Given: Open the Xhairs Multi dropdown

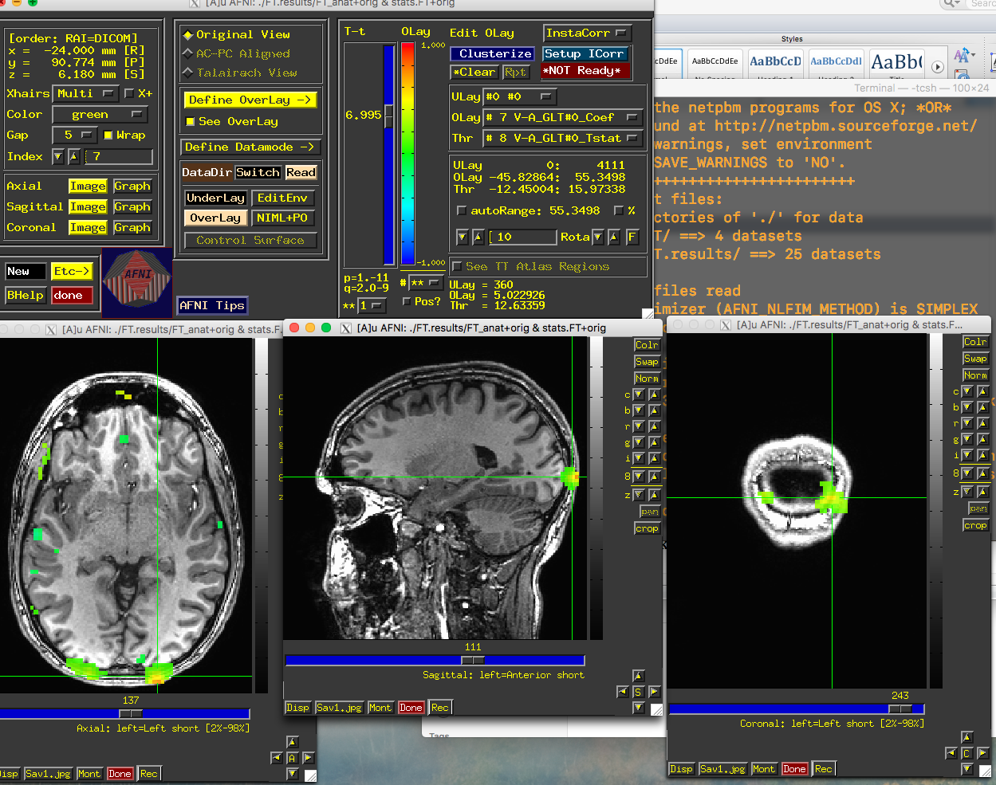Looking at the screenshot, I should coord(85,93).
